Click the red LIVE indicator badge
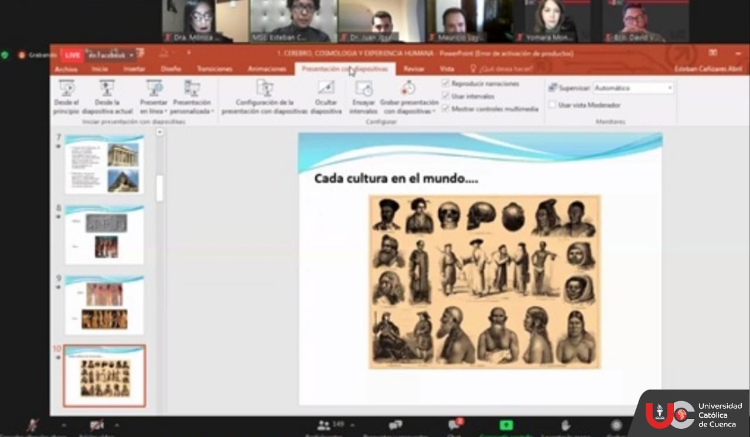 pos(73,55)
